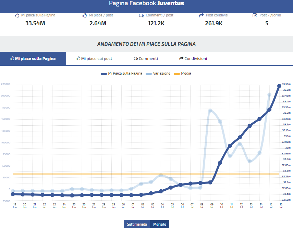This screenshot has height=228, width=293.
Task: Click the light blue Variazione point at 12 Jul
Action: (240, 144)
